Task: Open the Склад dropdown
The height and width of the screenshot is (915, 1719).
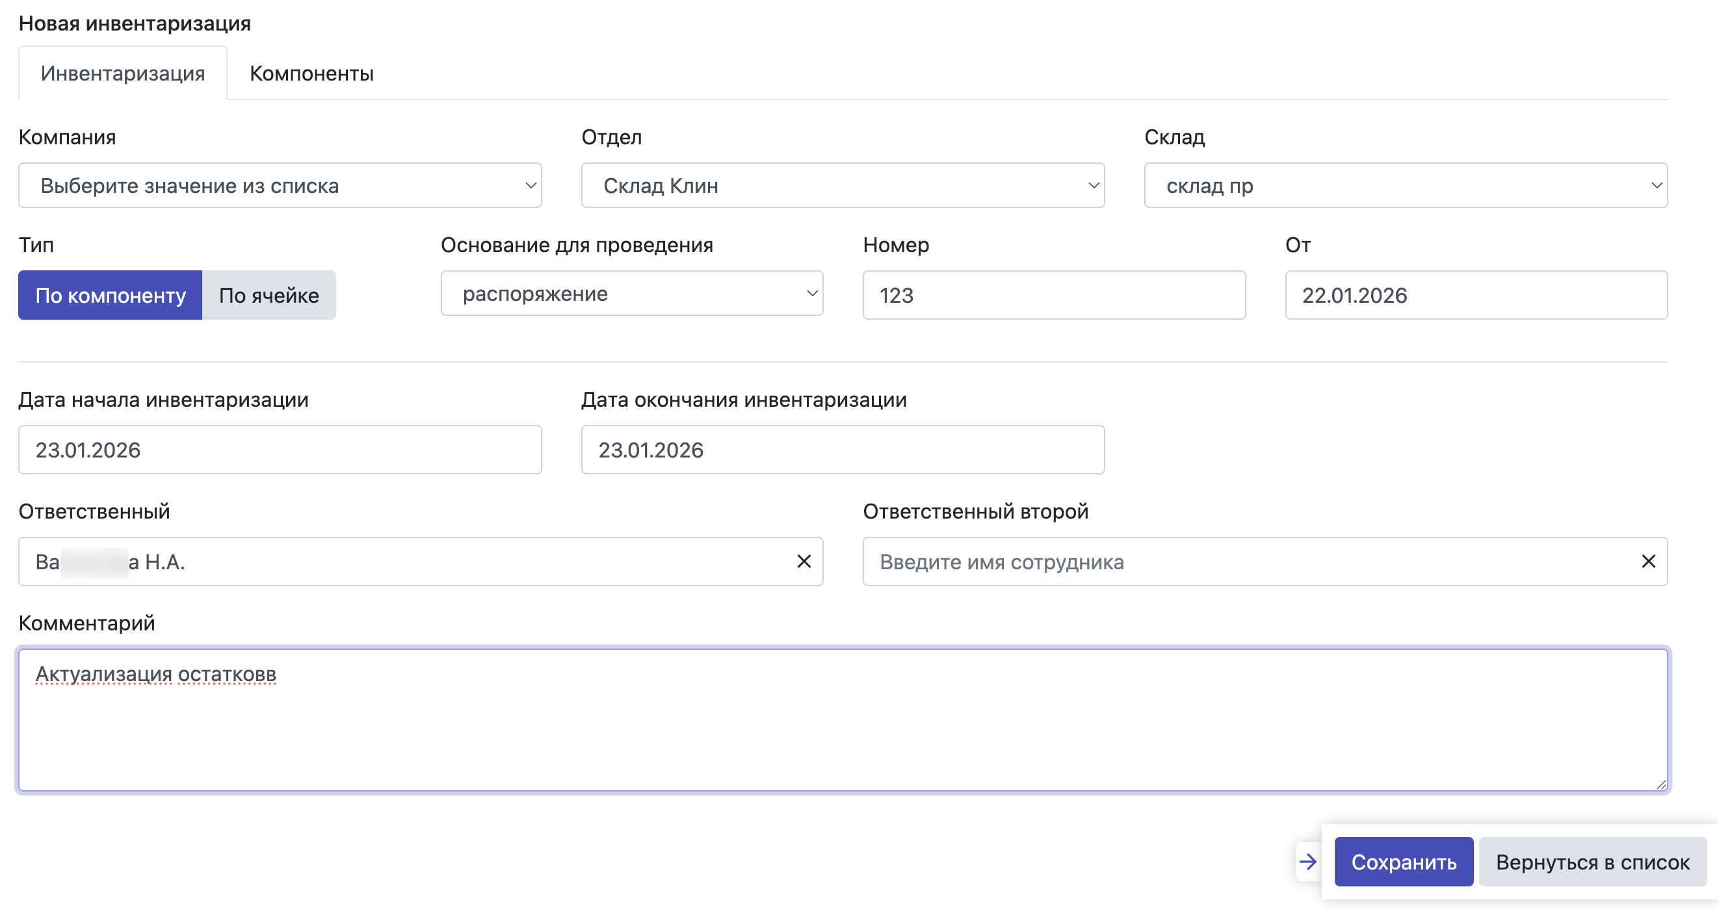Action: pyautogui.click(x=1406, y=185)
